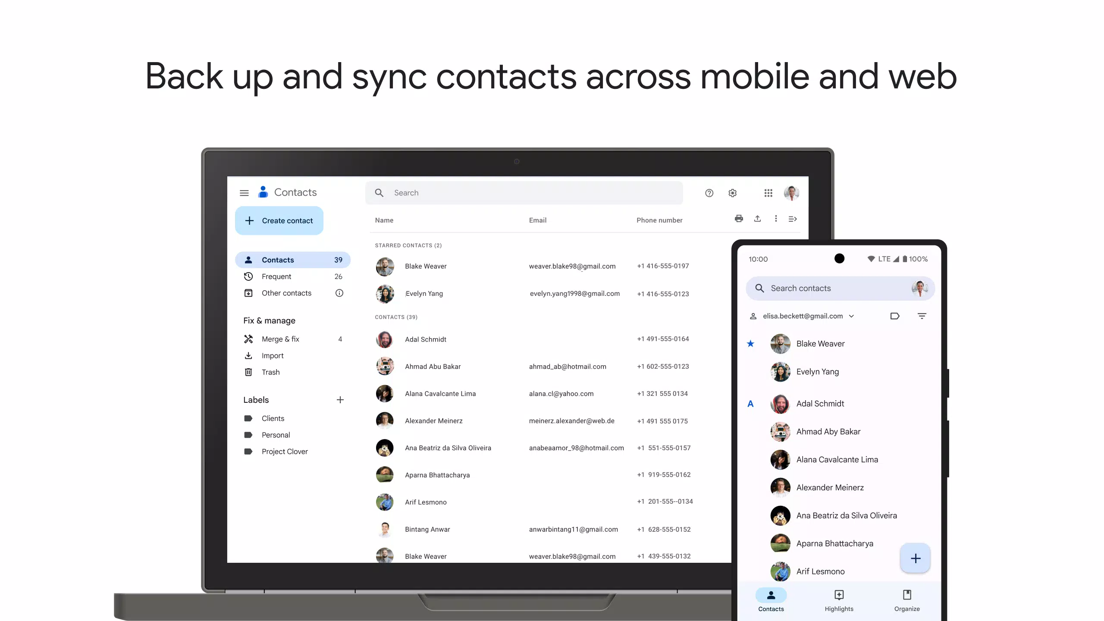Click the print contacts icon

(x=739, y=219)
